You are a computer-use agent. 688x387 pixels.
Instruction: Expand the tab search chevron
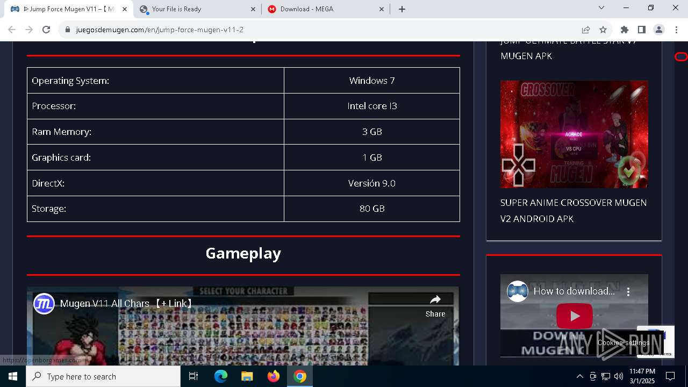pyautogui.click(x=601, y=8)
